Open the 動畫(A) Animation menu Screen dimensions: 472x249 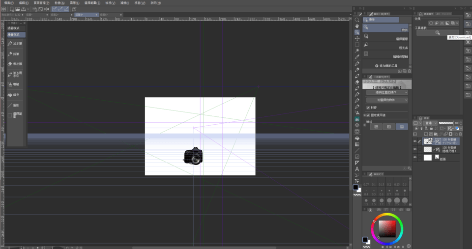pos(59,3)
